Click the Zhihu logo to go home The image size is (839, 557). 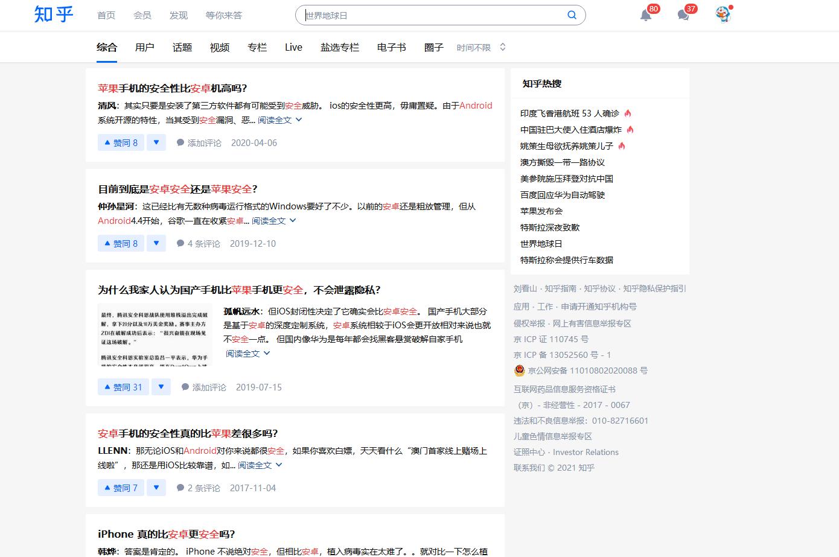53,15
